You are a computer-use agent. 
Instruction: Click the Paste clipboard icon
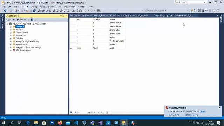(x=80, y=11)
